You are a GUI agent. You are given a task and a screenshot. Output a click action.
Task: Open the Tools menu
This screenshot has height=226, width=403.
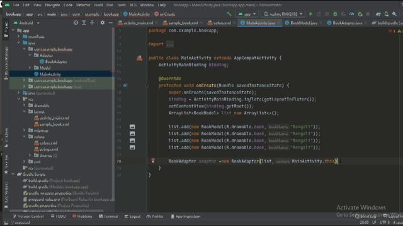click(122, 5)
